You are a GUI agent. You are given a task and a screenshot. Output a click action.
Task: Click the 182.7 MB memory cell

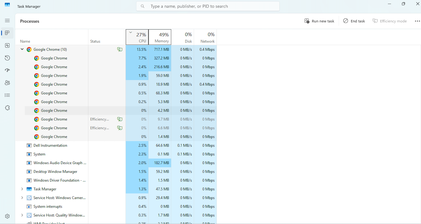pyautogui.click(x=160, y=163)
